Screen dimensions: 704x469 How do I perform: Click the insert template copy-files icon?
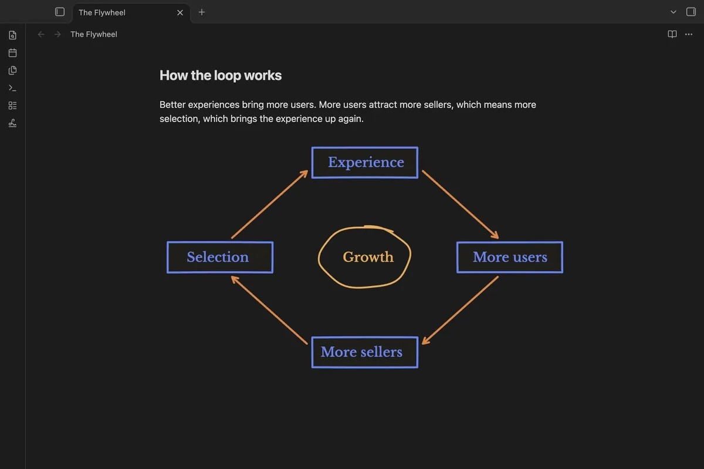(x=13, y=70)
